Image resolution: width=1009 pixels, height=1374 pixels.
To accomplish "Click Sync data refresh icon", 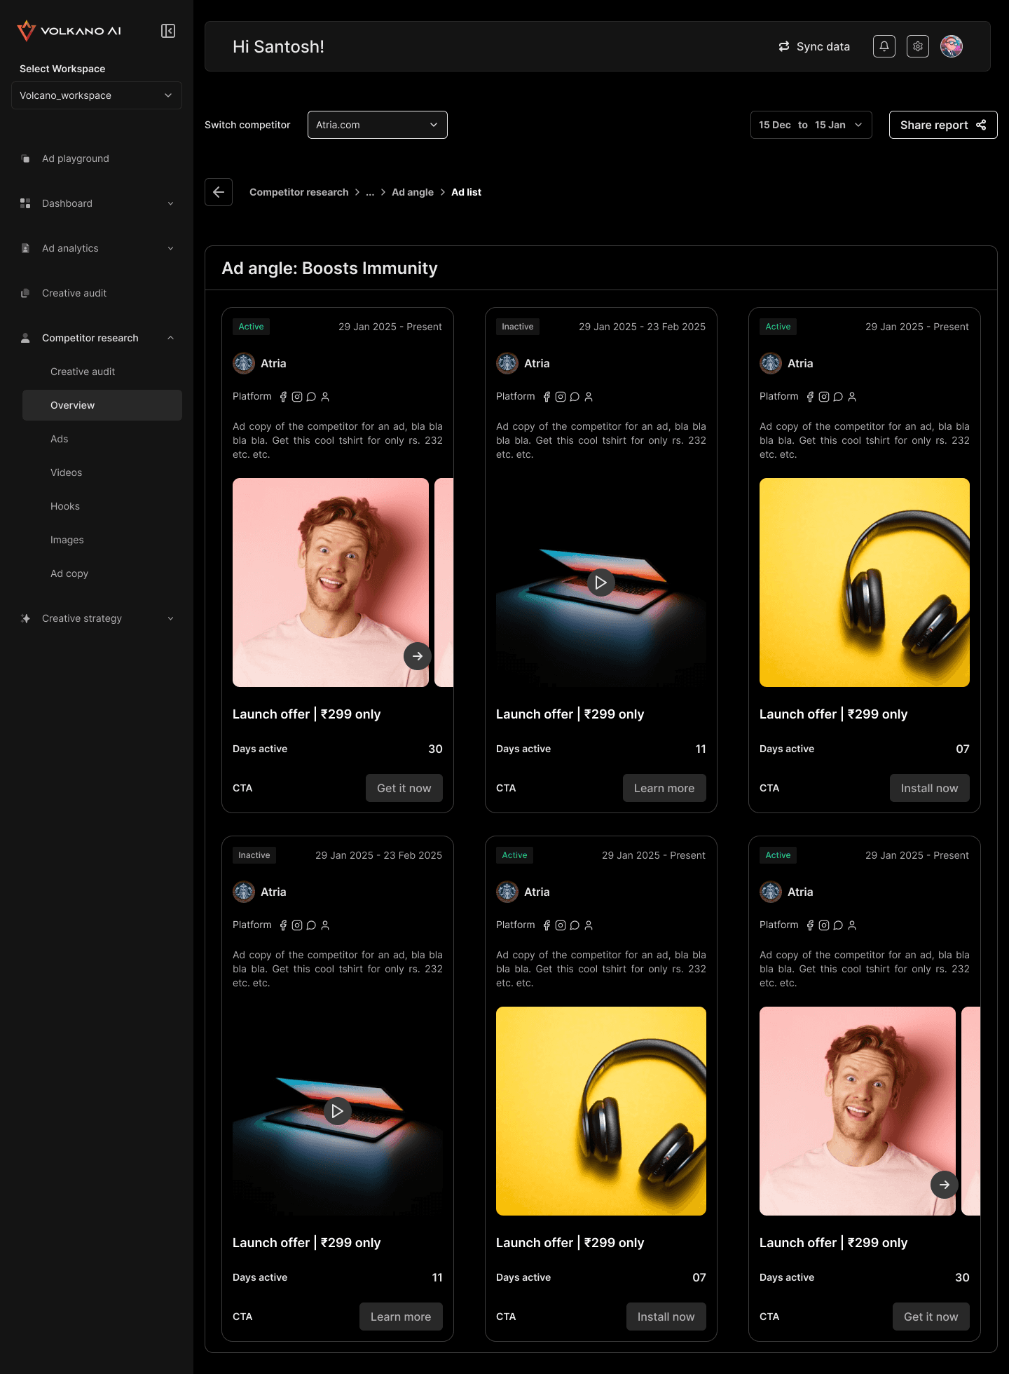I will [784, 46].
